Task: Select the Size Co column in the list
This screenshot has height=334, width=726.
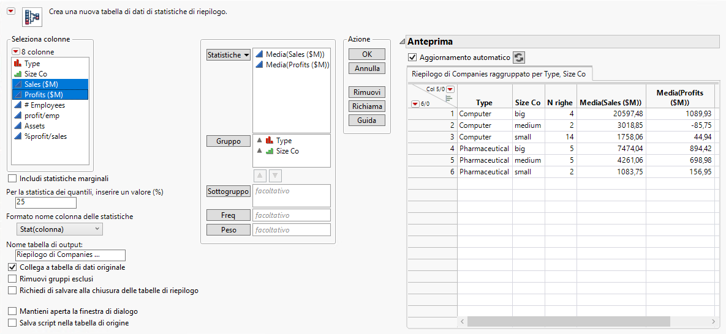Action: (x=50, y=73)
